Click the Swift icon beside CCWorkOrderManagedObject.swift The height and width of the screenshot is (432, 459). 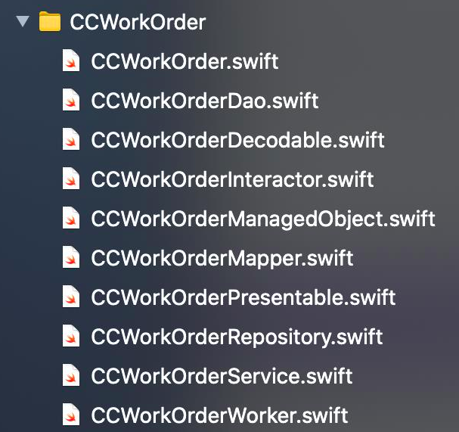tap(70, 219)
